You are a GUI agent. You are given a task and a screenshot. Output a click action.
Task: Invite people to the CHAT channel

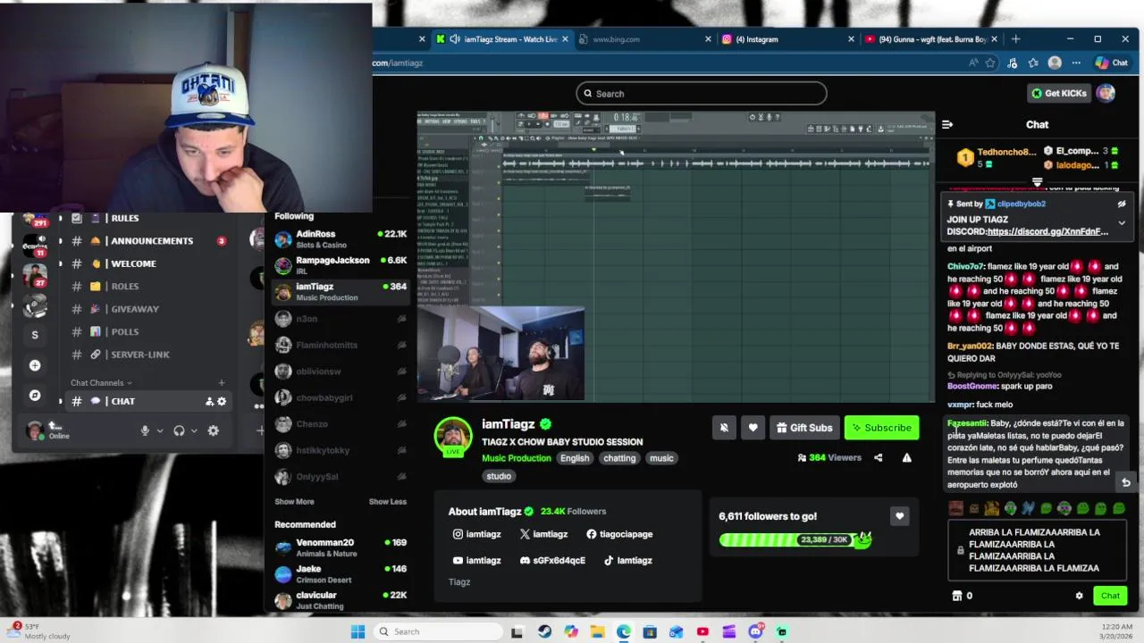(209, 402)
